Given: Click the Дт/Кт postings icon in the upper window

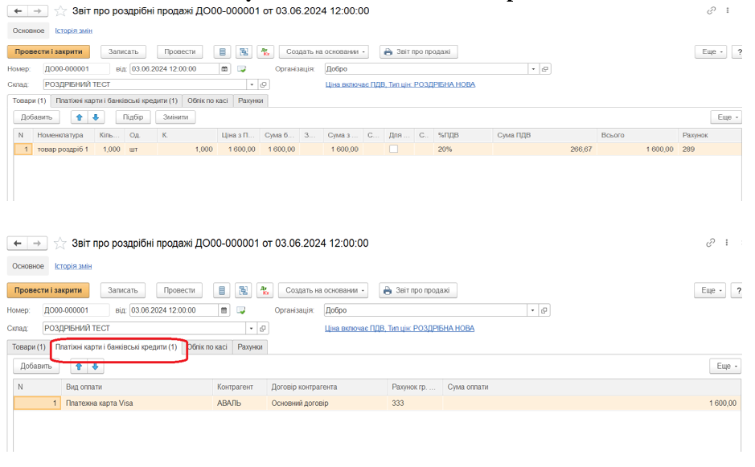Looking at the screenshot, I should click(265, 51).
